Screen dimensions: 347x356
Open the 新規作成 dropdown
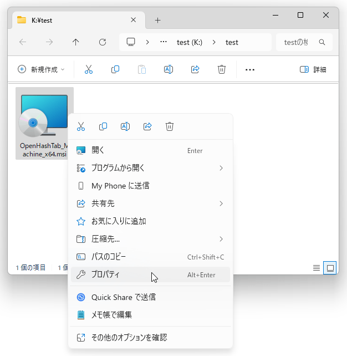tap(41, 69)
